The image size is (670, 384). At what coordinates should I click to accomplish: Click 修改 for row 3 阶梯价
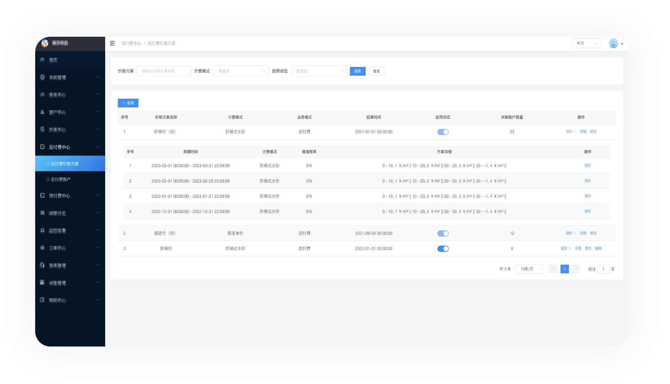[588, 248]
